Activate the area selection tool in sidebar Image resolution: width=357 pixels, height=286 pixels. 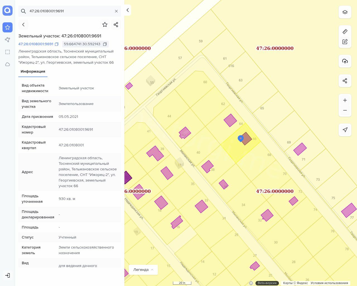tap(8, 52)
